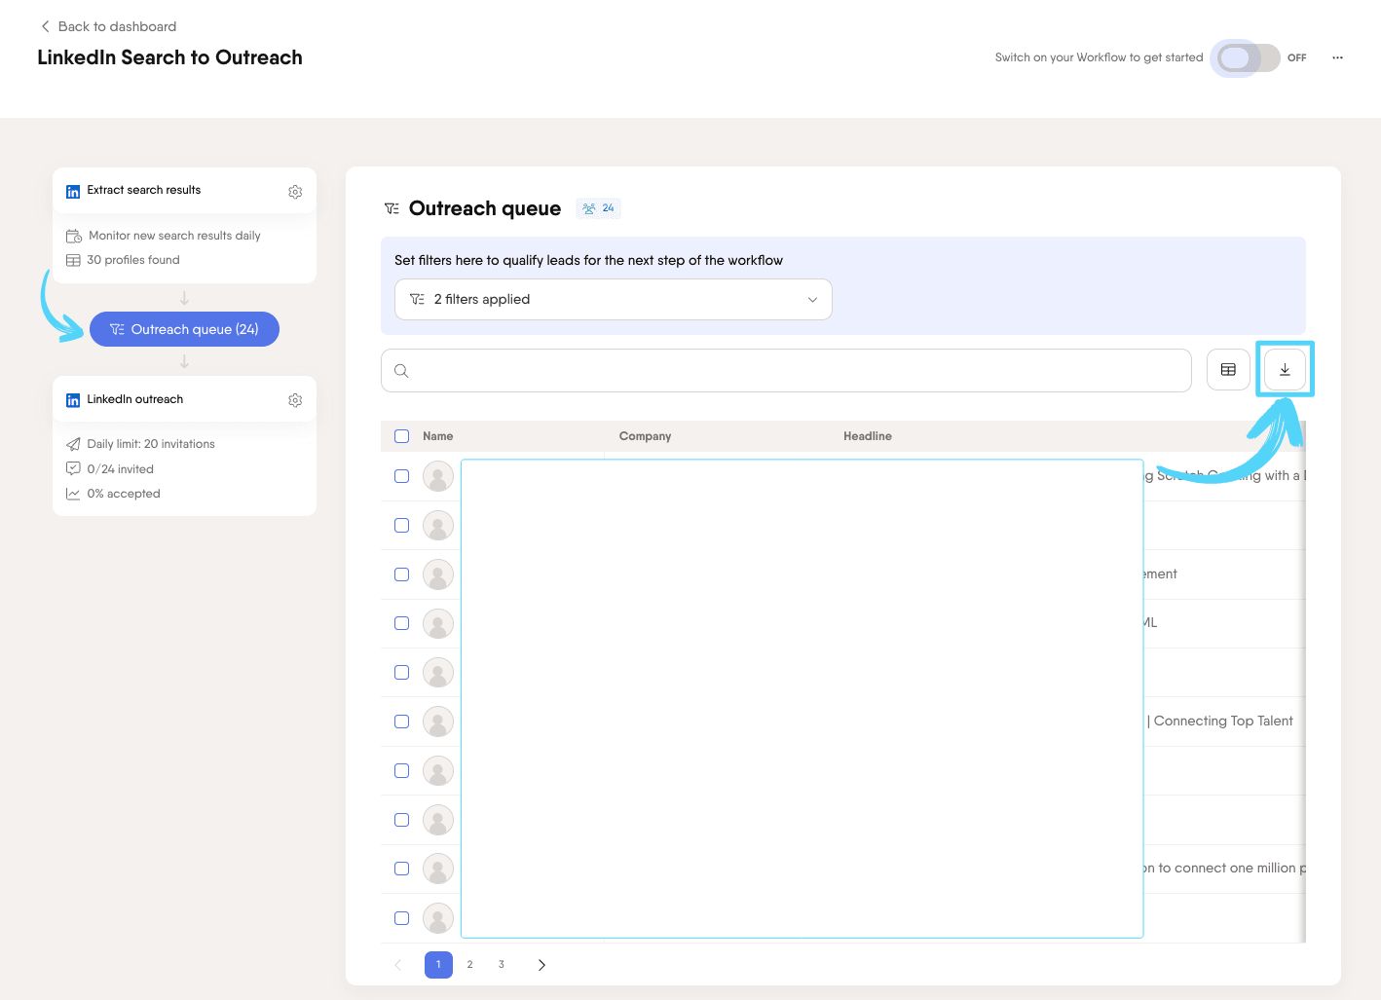Click 'Monitor new search results daily'
Image resolution: width=1381 pixels, height=1000 pixels.
[174, 236]
